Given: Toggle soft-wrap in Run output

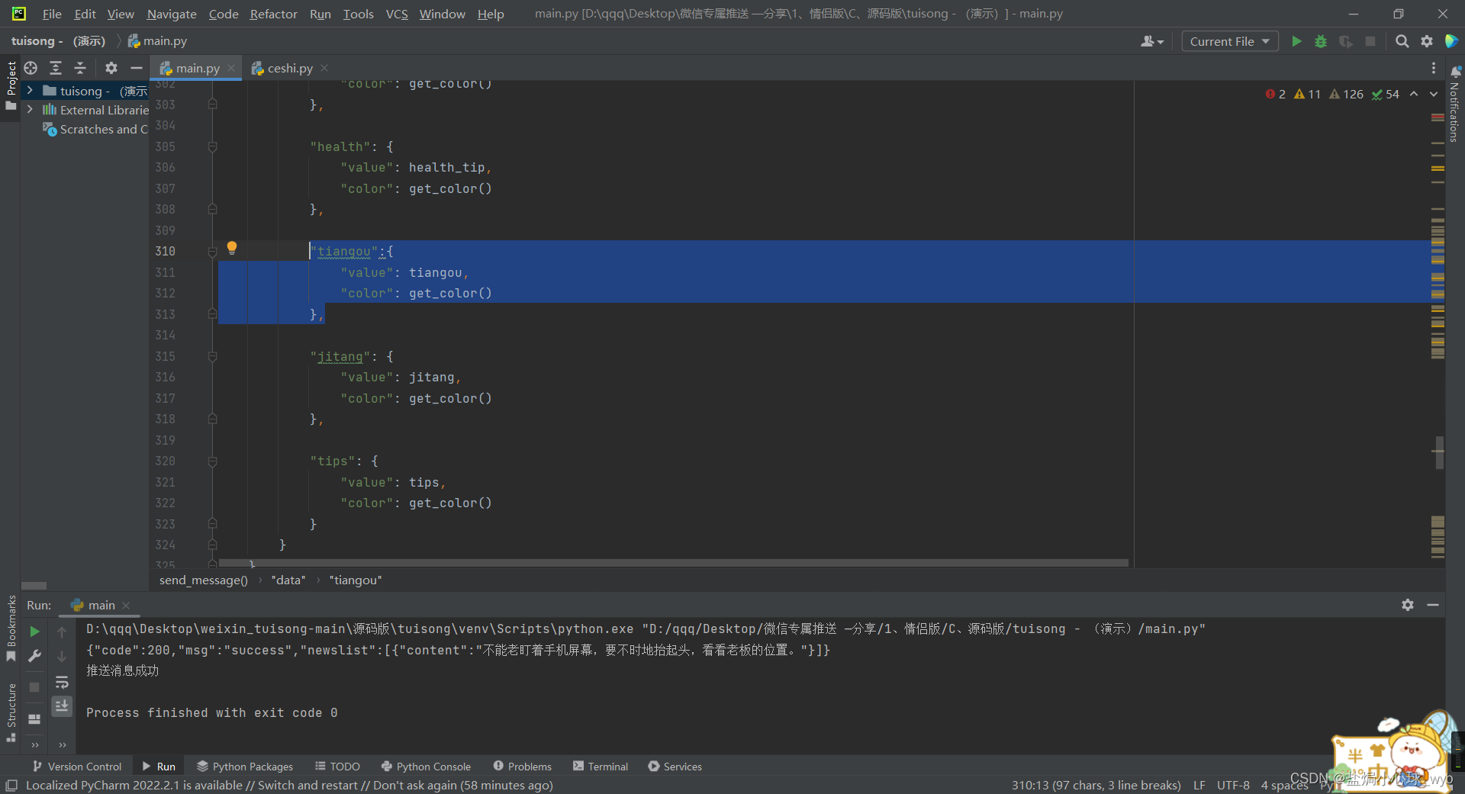Looking at the screenshot, I should 62,682.
